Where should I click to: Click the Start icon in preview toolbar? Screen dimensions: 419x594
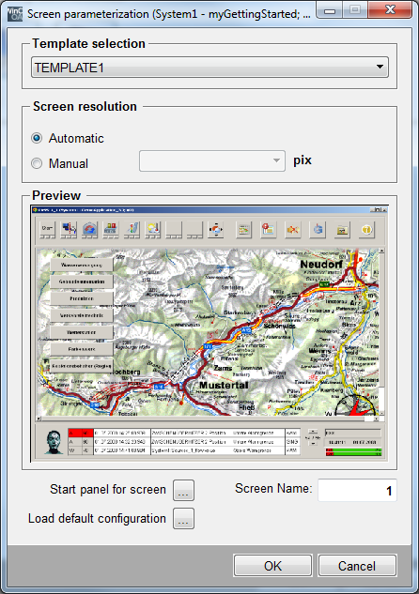point(47,230)
